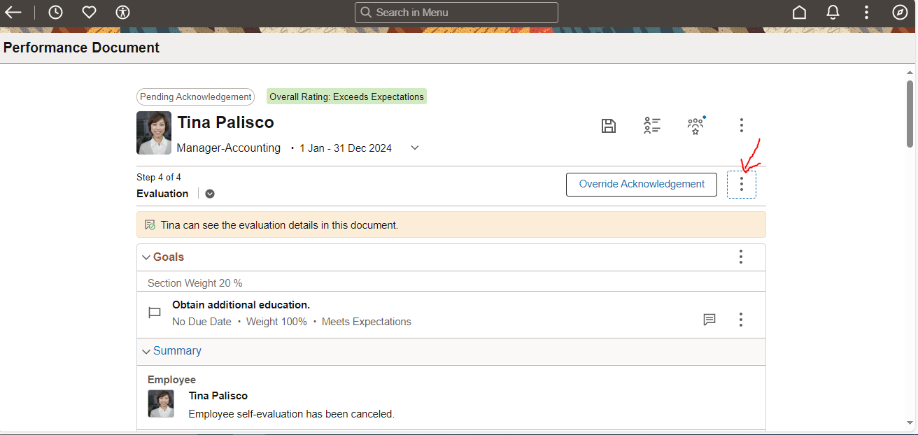
Task: Open the NavBar compass icon
Action: click(900, 12)
